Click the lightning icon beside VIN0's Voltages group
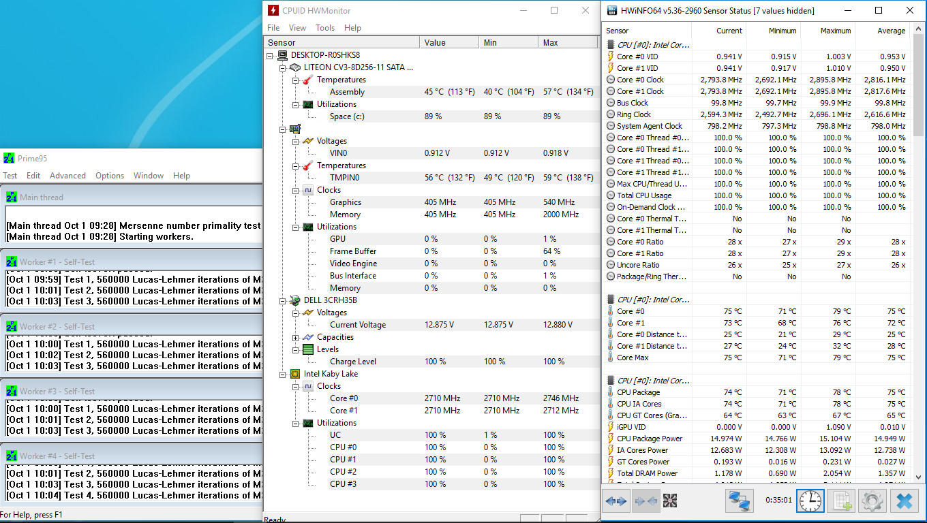927x523 pixels. (x=308, y=141)
